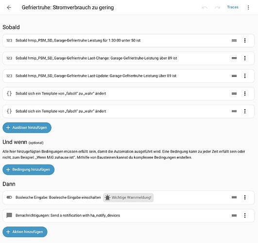Image resolution: width=258 pixels, height=243 pixels.
Task: Grab drag handle of first Template trigger
Action: (x=234, y=93)
